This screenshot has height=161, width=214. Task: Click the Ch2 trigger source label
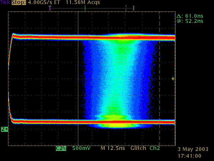tap(154, 148)
